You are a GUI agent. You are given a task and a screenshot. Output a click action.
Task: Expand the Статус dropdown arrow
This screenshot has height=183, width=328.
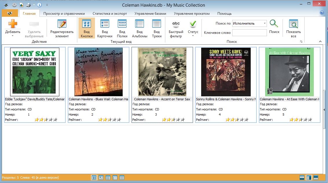tap(193, 36)
